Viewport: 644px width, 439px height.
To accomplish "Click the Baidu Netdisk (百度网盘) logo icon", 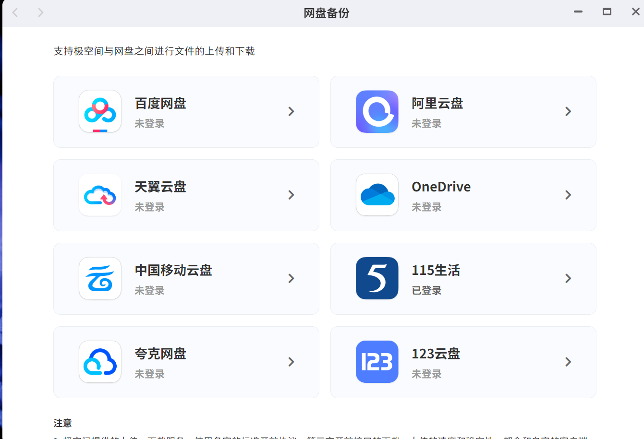I will click(x=100, y=111).
